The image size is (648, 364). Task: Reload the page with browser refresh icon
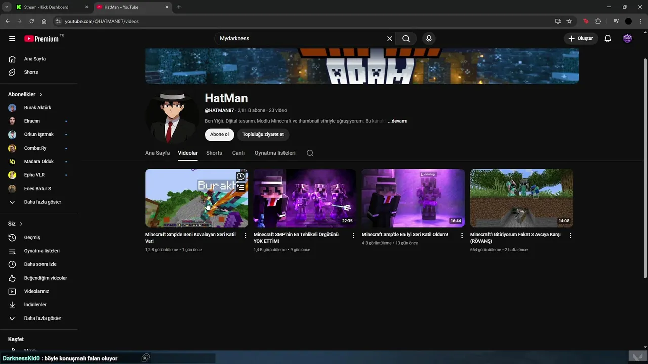pos(31,21)
